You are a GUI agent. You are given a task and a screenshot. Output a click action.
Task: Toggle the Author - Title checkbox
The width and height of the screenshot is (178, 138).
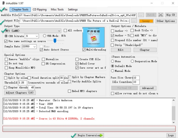(x=113, y=36)
